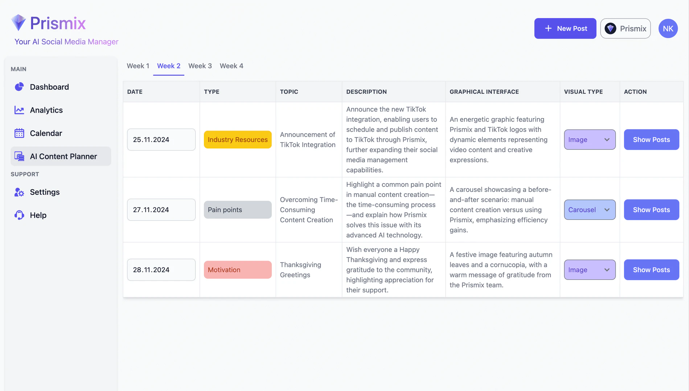This screenshot has width=689, height=391.
Task: Select the Analytics chart icon
Action: tap(19, 110)
